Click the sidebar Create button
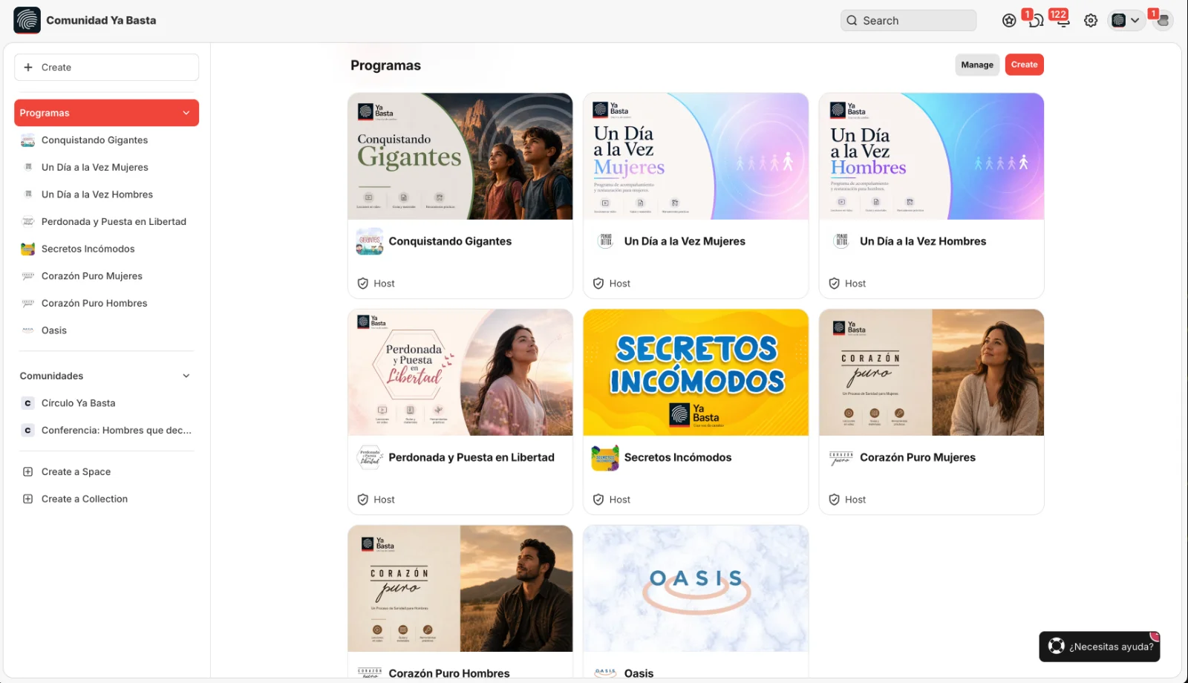The width and height of the screenshot is (1188, 683). 106,68
